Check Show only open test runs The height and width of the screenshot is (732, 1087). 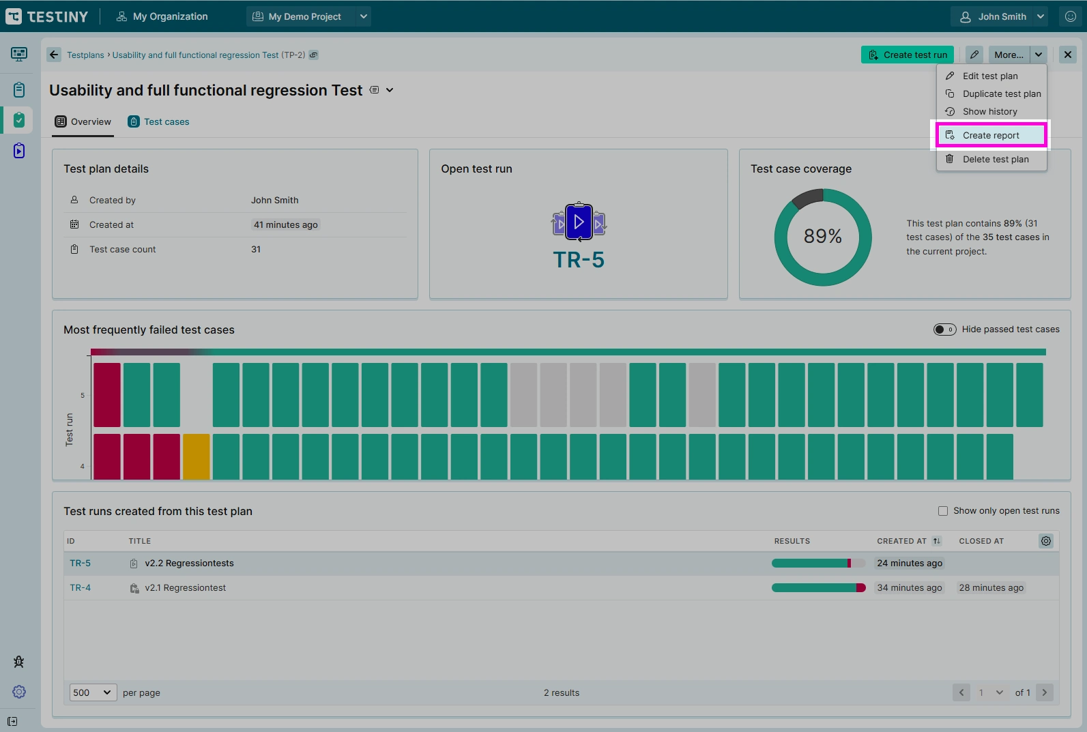(943, 511)
